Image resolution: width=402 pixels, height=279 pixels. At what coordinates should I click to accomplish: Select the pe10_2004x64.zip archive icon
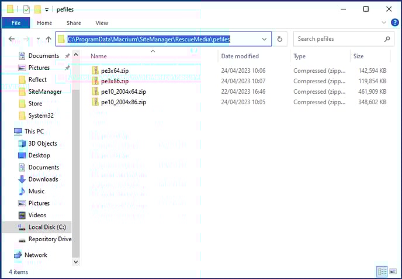[x=96, y=91]
